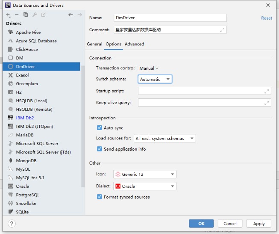Click the Name input field
Screen dimensions: 279x234
(x=170, y=18)
